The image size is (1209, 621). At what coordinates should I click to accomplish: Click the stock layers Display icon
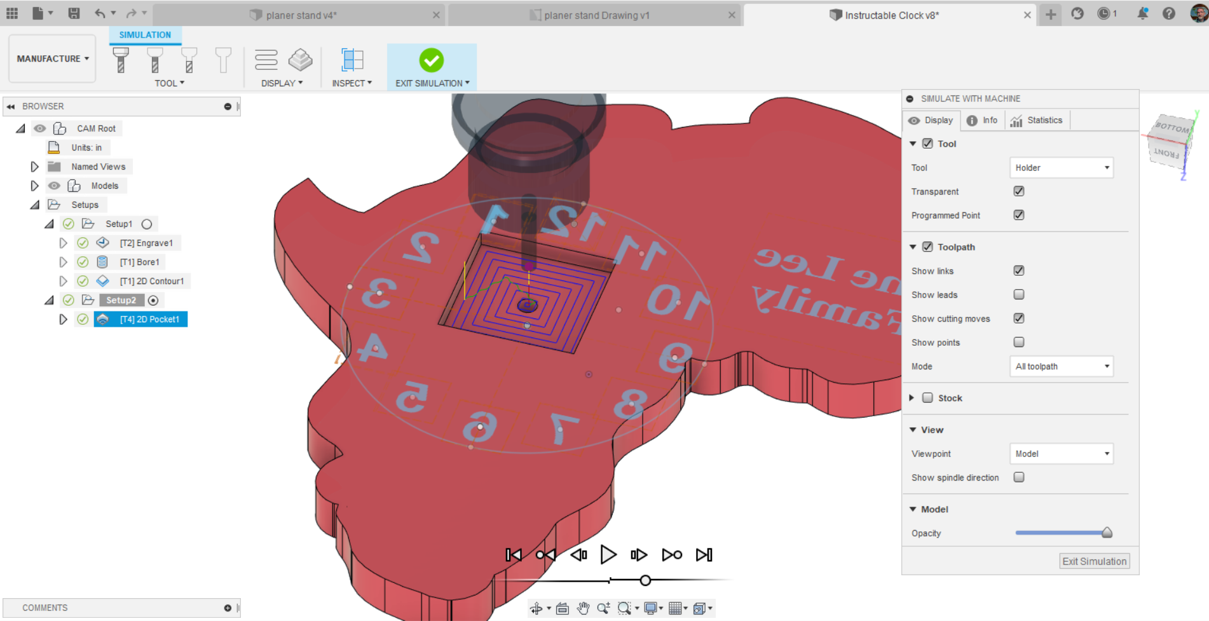(x=300, y=60)
